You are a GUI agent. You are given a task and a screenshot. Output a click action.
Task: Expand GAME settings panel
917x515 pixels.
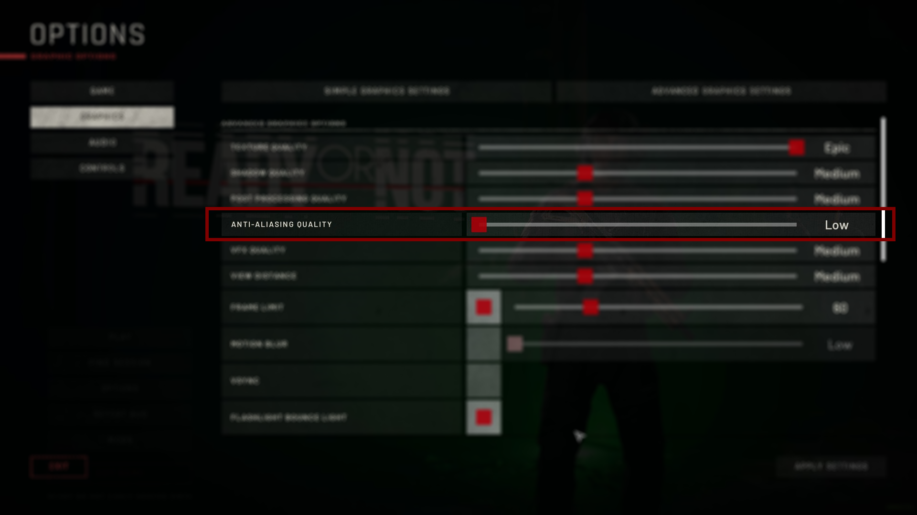coord(103,91)
